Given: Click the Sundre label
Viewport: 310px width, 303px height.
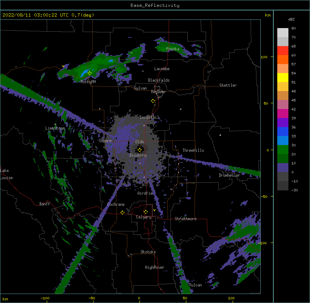Looking at the screenshot, I should 105,141.
